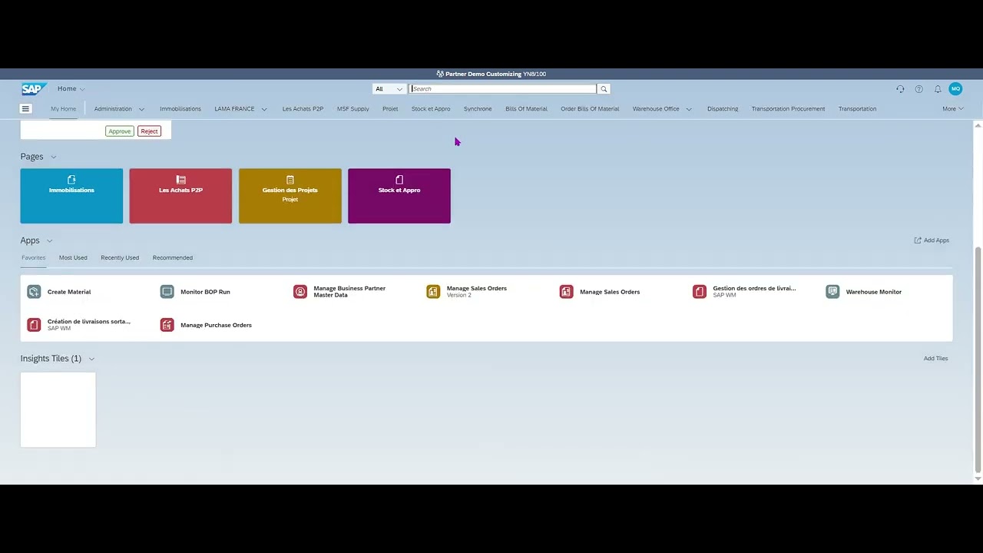Image resolution: width=983 pixels, height=553 pixels.
Task: Open the Warehouse Monitor app icon
Action: click(x=832, y=292)
